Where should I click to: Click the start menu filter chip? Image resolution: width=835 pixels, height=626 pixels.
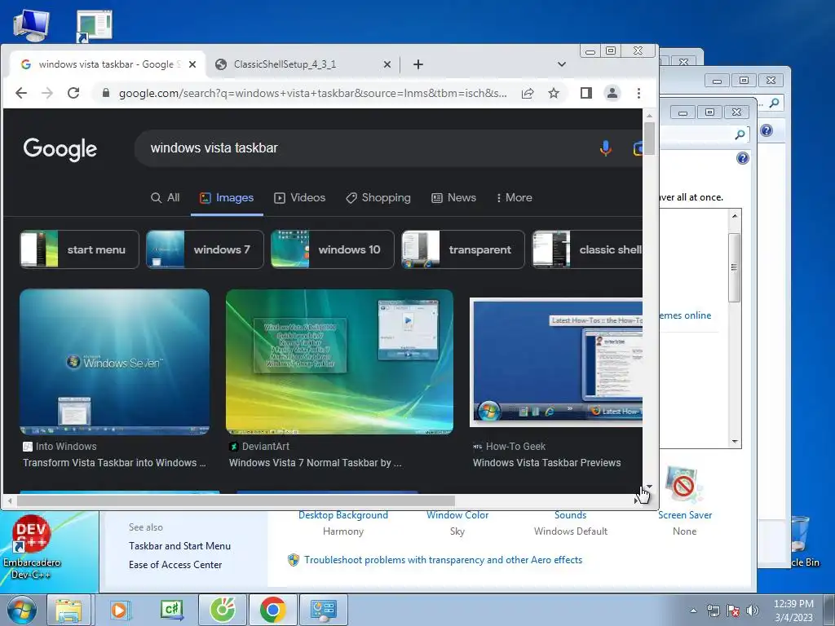tap(79, 249)
